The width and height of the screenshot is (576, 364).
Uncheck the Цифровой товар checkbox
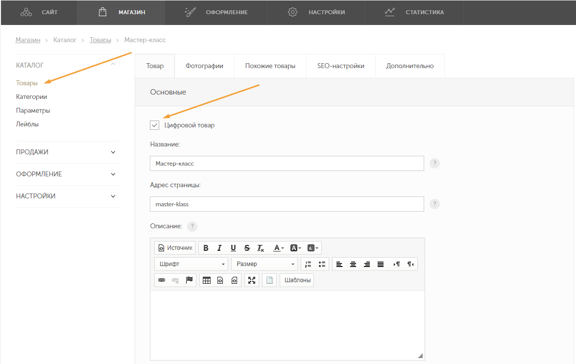pyautogui.click(x=155, y=125)
